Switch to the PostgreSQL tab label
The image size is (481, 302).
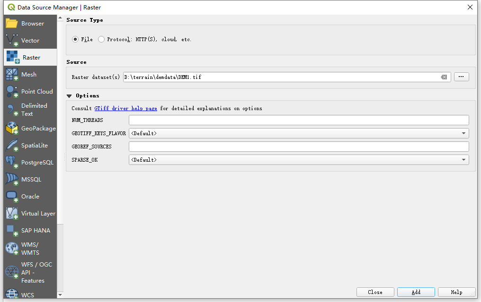click(x=37, y=162)
